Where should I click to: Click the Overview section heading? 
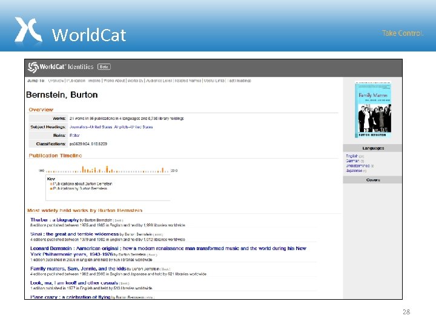41,110
